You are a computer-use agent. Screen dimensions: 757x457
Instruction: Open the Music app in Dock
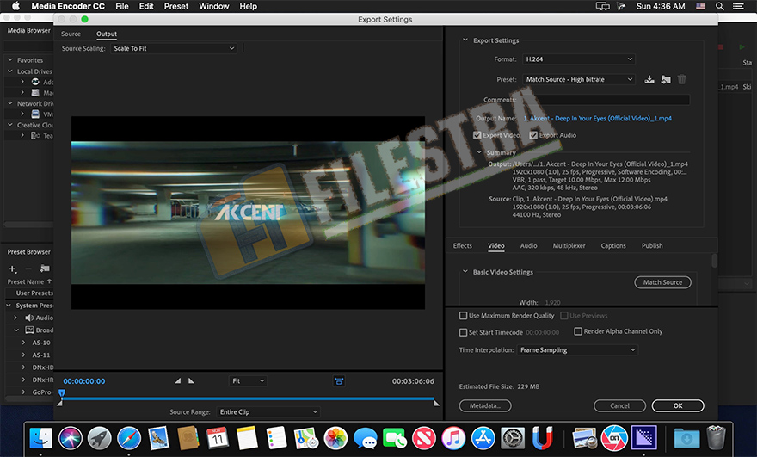pos(453,439)
